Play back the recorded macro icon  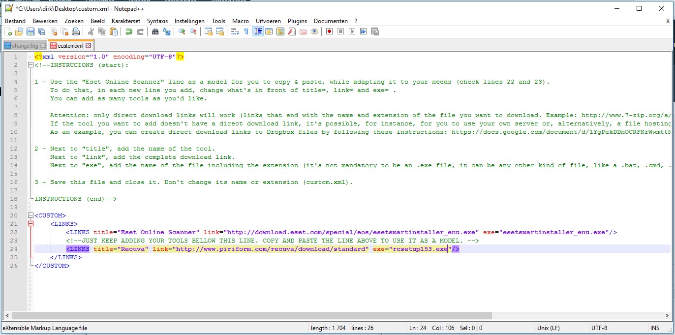(352, 31)
